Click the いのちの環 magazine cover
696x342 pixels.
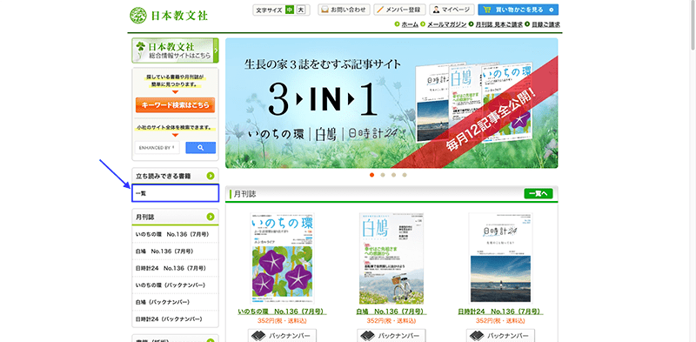(x=282, y=258)
